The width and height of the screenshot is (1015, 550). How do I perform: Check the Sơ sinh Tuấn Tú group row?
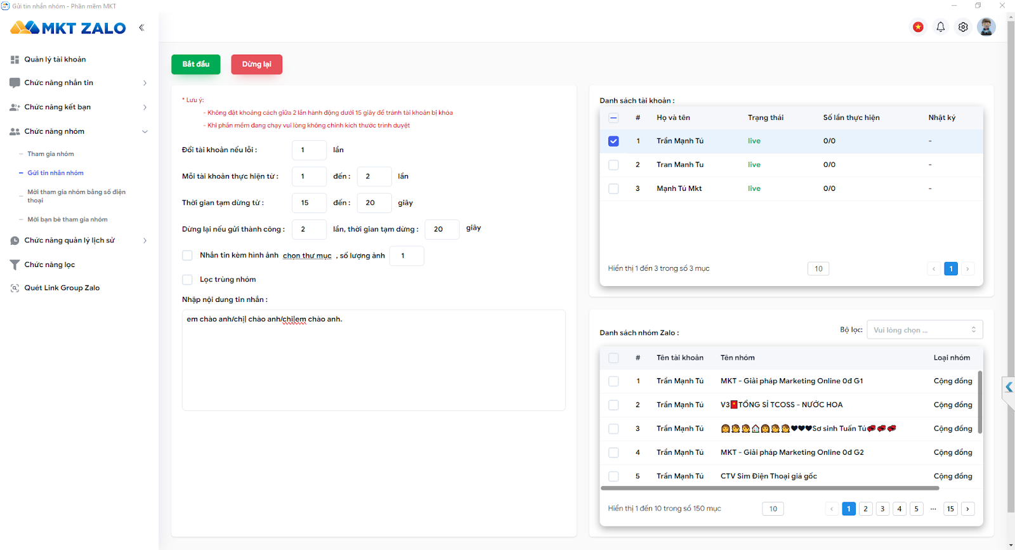[x=613, y=429]
